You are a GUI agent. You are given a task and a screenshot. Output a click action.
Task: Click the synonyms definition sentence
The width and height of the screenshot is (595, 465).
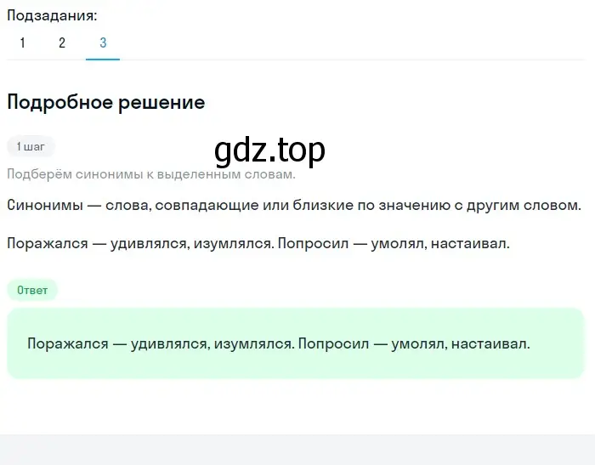[x=294, y=206]
